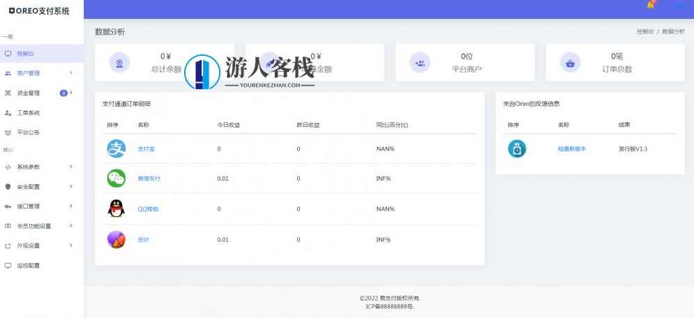Click the 商户管理 people icon
This screenshot has width=694, height=318.
[x=8, y=73]
